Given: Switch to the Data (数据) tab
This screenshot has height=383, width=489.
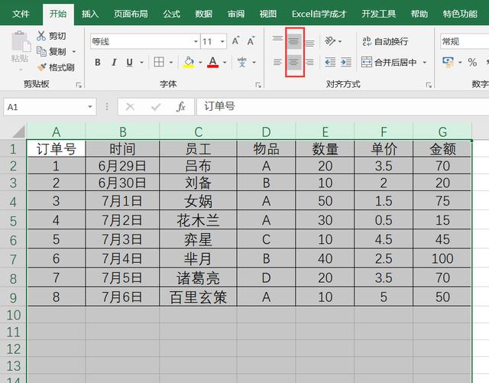Looking at the screenshot, I should click(x=204, y=14).
